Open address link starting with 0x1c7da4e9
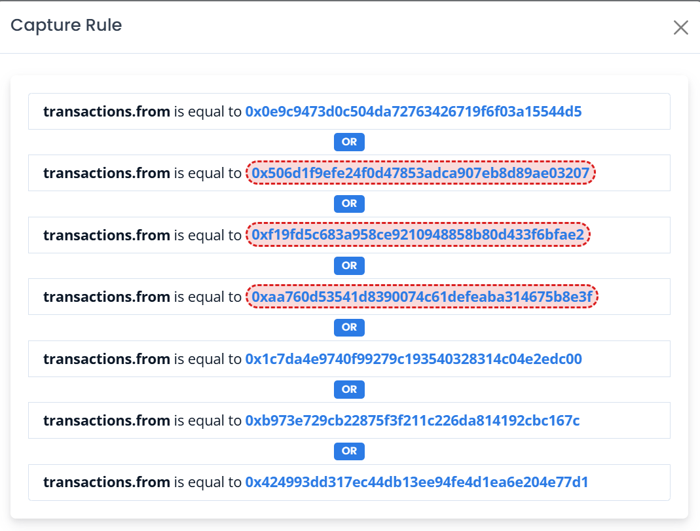Viewport: 700px width, 531px height. pos(413,359)
